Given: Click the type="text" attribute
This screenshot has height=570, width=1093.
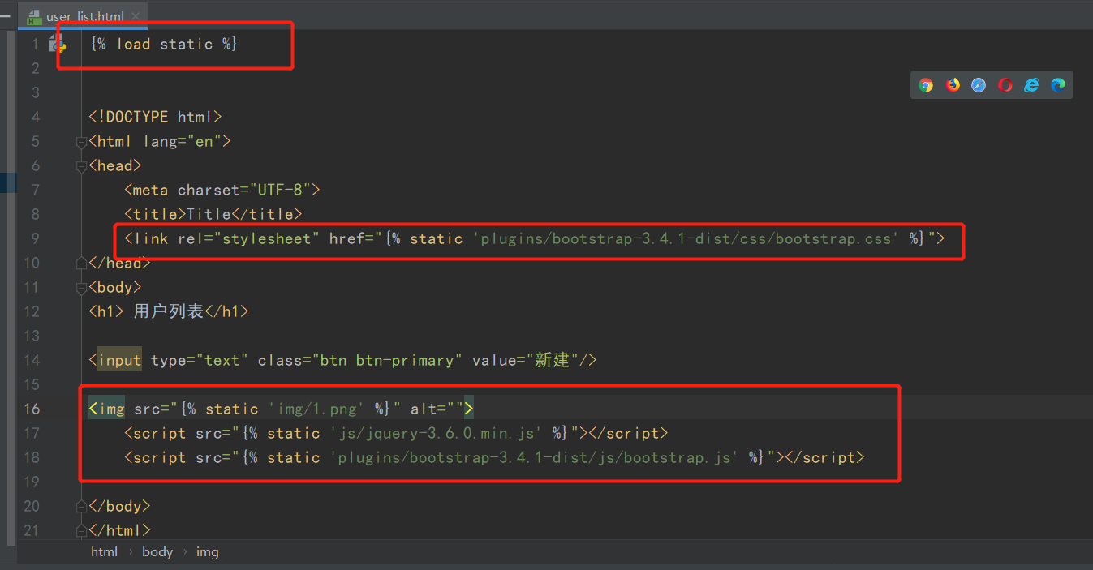Looking at the screenshot, I should click(x=200, y=360).
